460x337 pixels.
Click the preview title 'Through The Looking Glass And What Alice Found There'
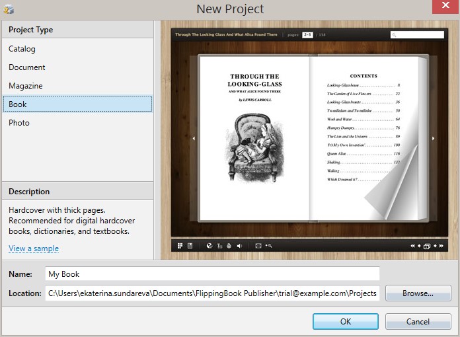[226, 34]
